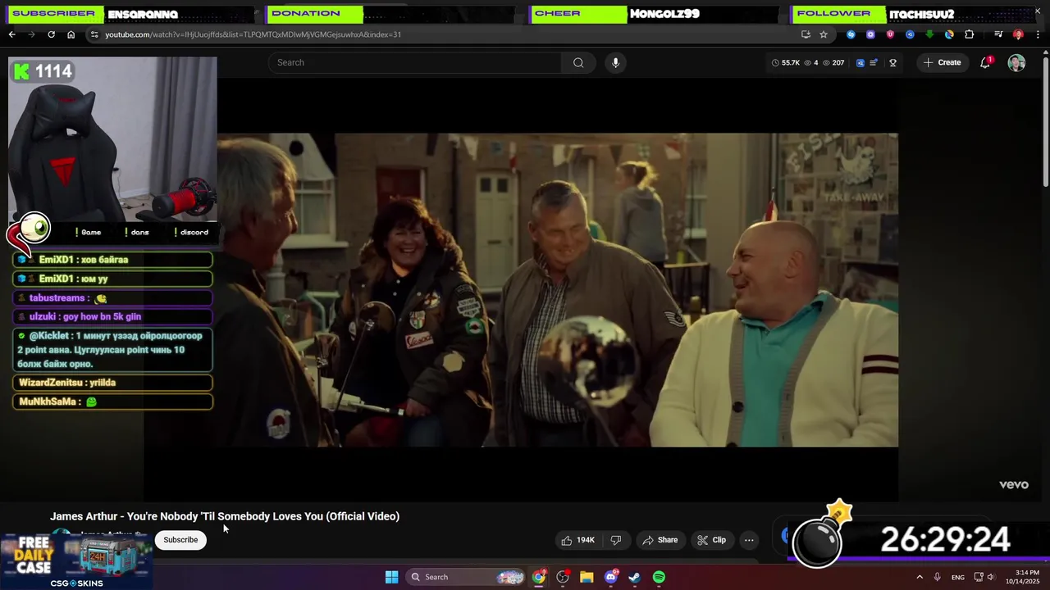Open the purple gear extension icon
This screenshot has width=1050, height=590.
point(870,34)
